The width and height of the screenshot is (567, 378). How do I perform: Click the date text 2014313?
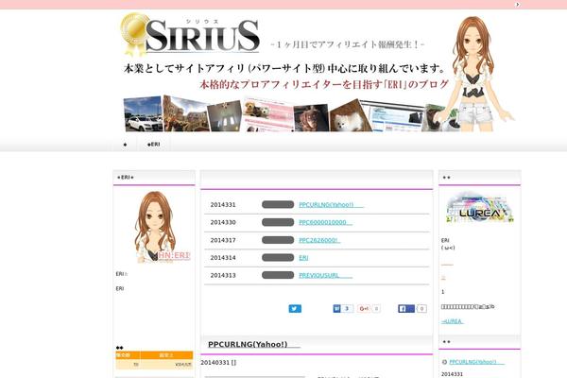(223, 275)
